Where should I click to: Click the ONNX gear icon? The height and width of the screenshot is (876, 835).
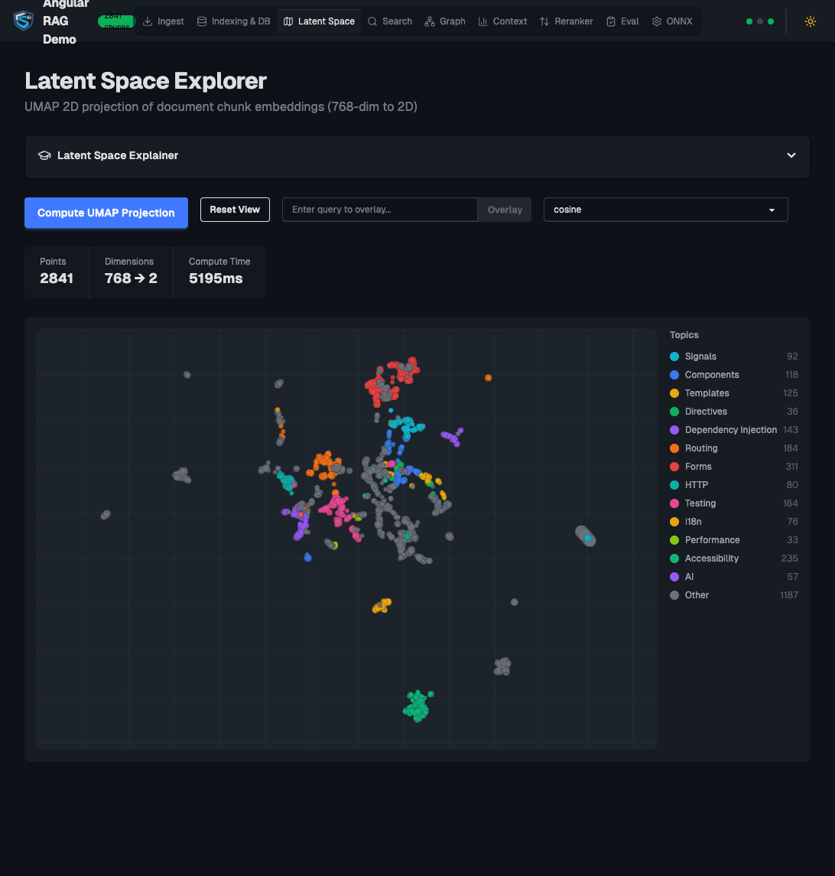coord(656,21)
